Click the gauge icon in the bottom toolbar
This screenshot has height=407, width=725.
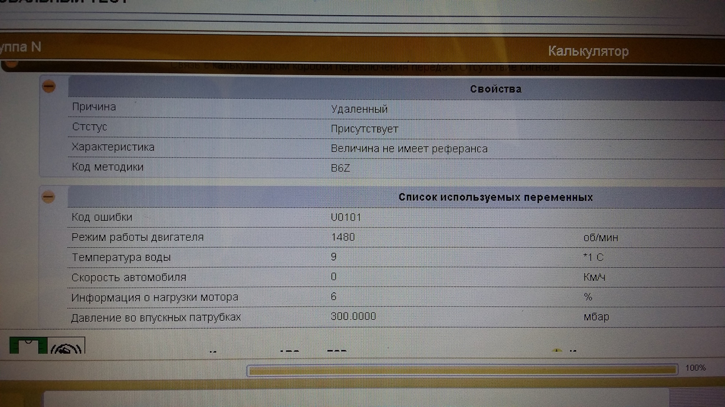pos(66,346)
